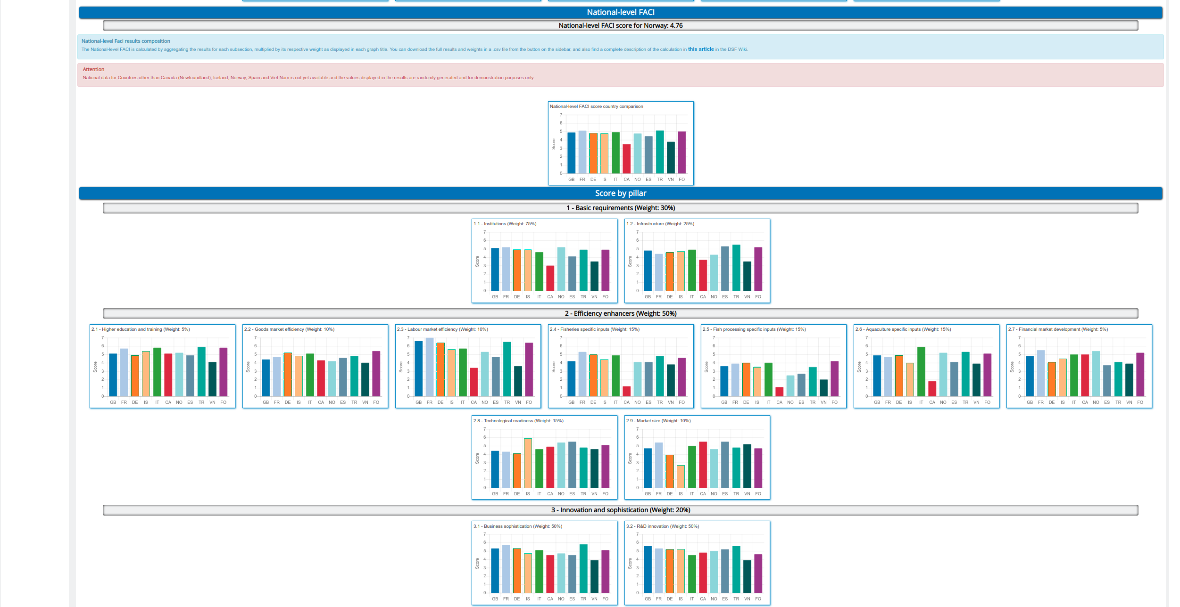Screen dimensions: 1180x607
Task: Click the CA red bar in country comparison chart
Action: click(626, 159)
